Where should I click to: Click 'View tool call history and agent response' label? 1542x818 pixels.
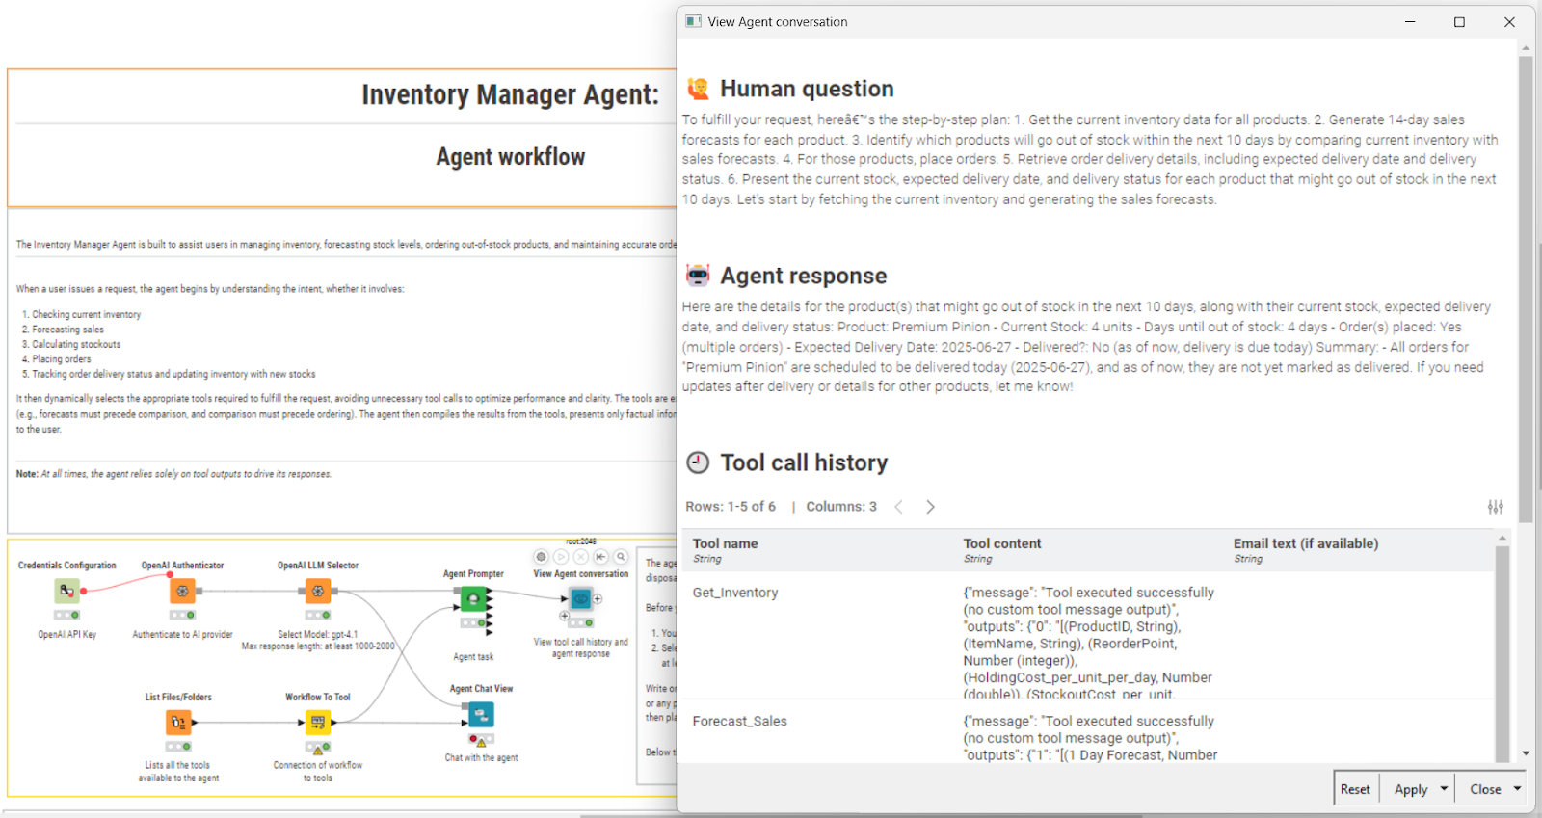(x=581, y=647)
